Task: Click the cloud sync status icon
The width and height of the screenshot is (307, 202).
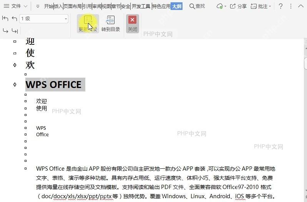Action: (x=220, y=6)
